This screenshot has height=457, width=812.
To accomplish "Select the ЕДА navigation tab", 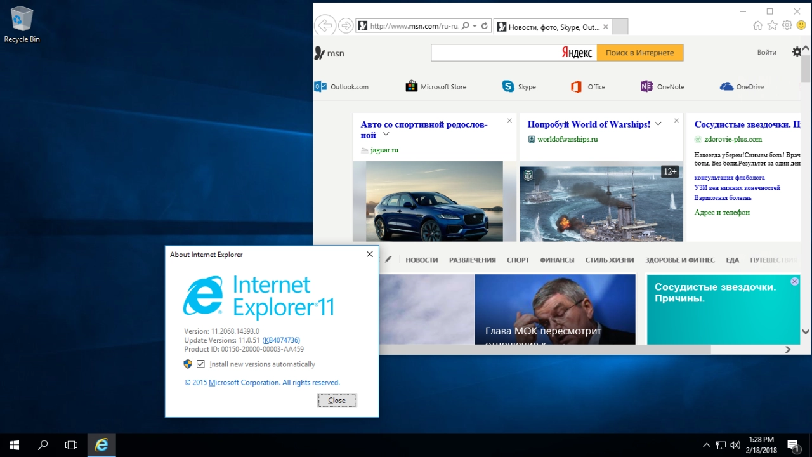I will (x=733, y=260).
